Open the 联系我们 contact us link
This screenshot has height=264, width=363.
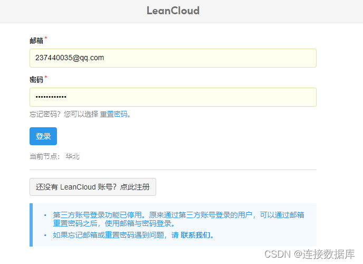[195, 235]
